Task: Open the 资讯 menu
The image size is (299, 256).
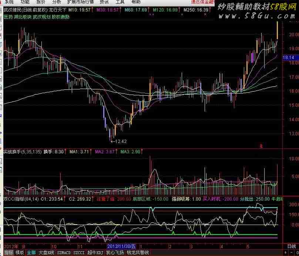Action: 104,2
